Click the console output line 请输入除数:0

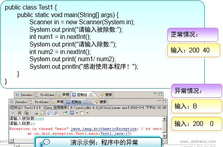[x=22, y=124]
